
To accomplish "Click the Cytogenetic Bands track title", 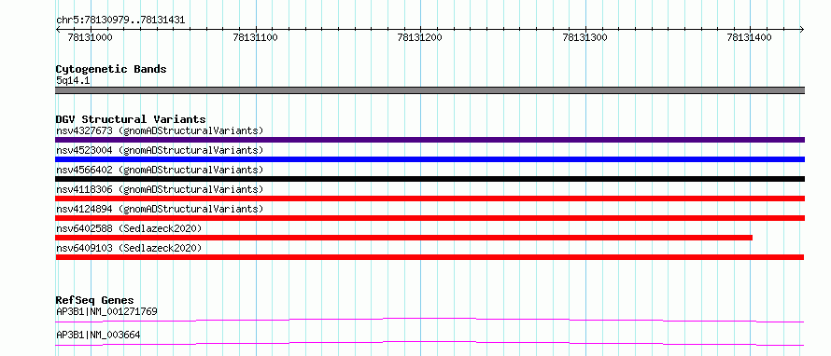I will pyautogui.click(x=111, y=69).
